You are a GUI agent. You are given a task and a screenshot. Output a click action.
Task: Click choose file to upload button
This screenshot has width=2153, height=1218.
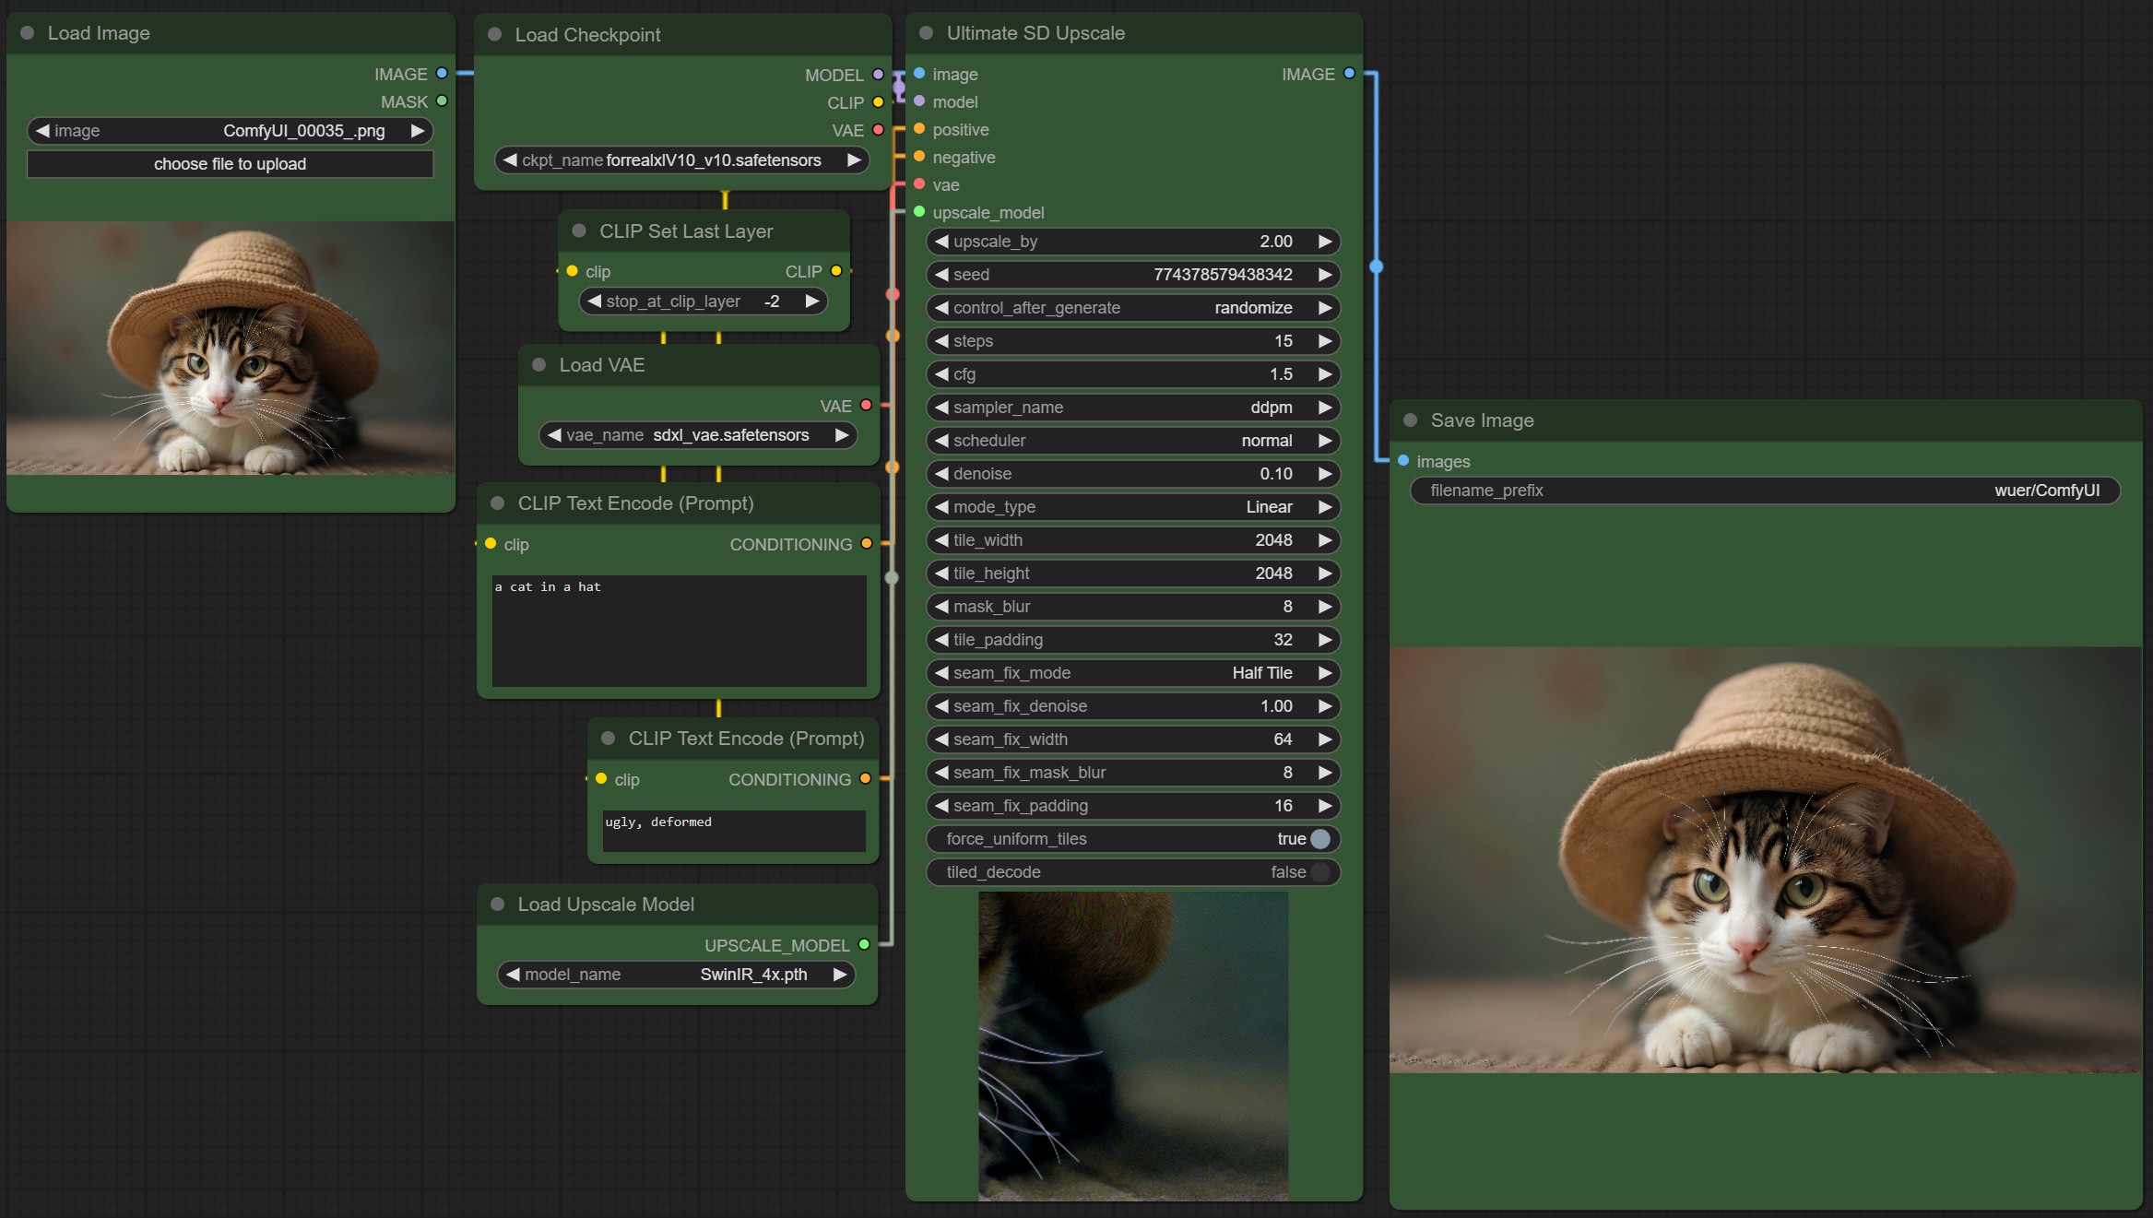coord(230,164)
